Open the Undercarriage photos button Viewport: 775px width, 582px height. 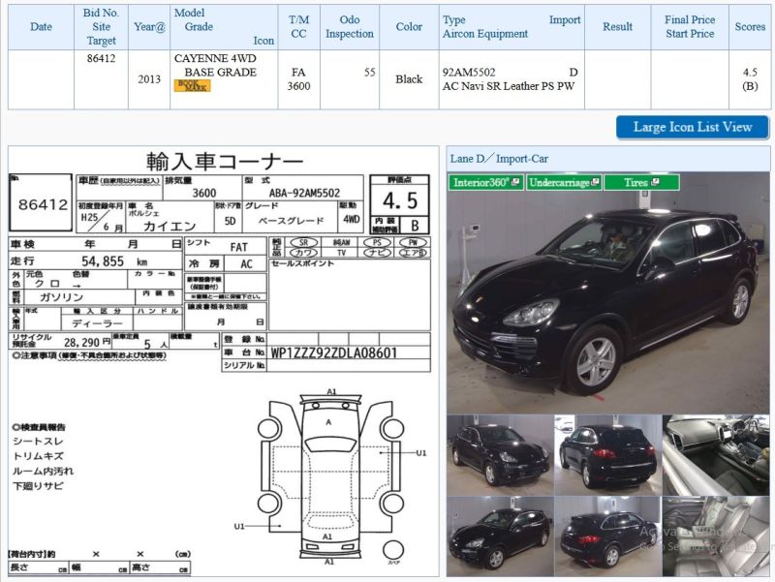point(564,182)
